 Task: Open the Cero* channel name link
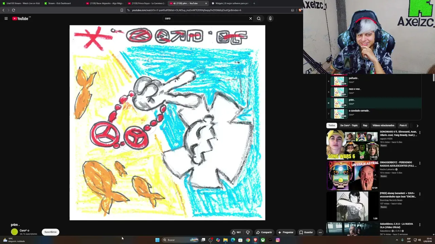[x=23, y=230]
